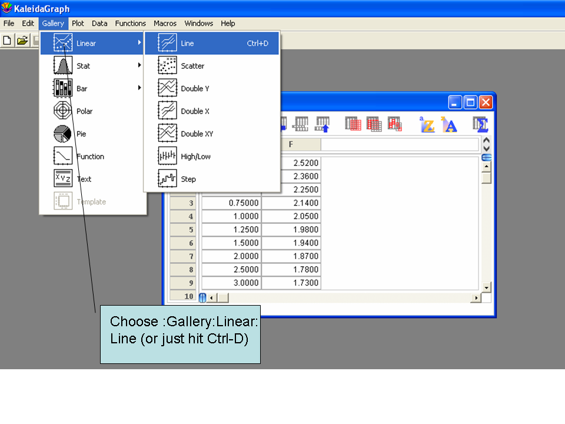Click the red table icon with gray grid behind
This screenshot has height=424, width=565.
coord(374,124)
